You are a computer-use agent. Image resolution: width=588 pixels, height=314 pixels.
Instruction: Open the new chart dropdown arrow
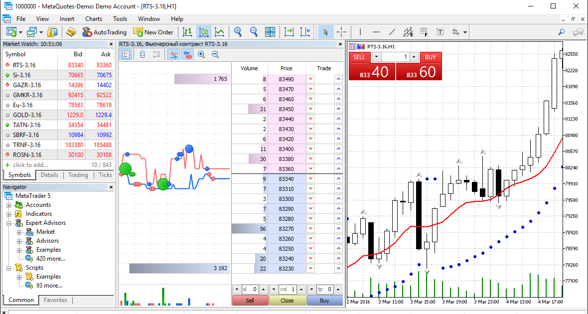[x=20, y=32]
